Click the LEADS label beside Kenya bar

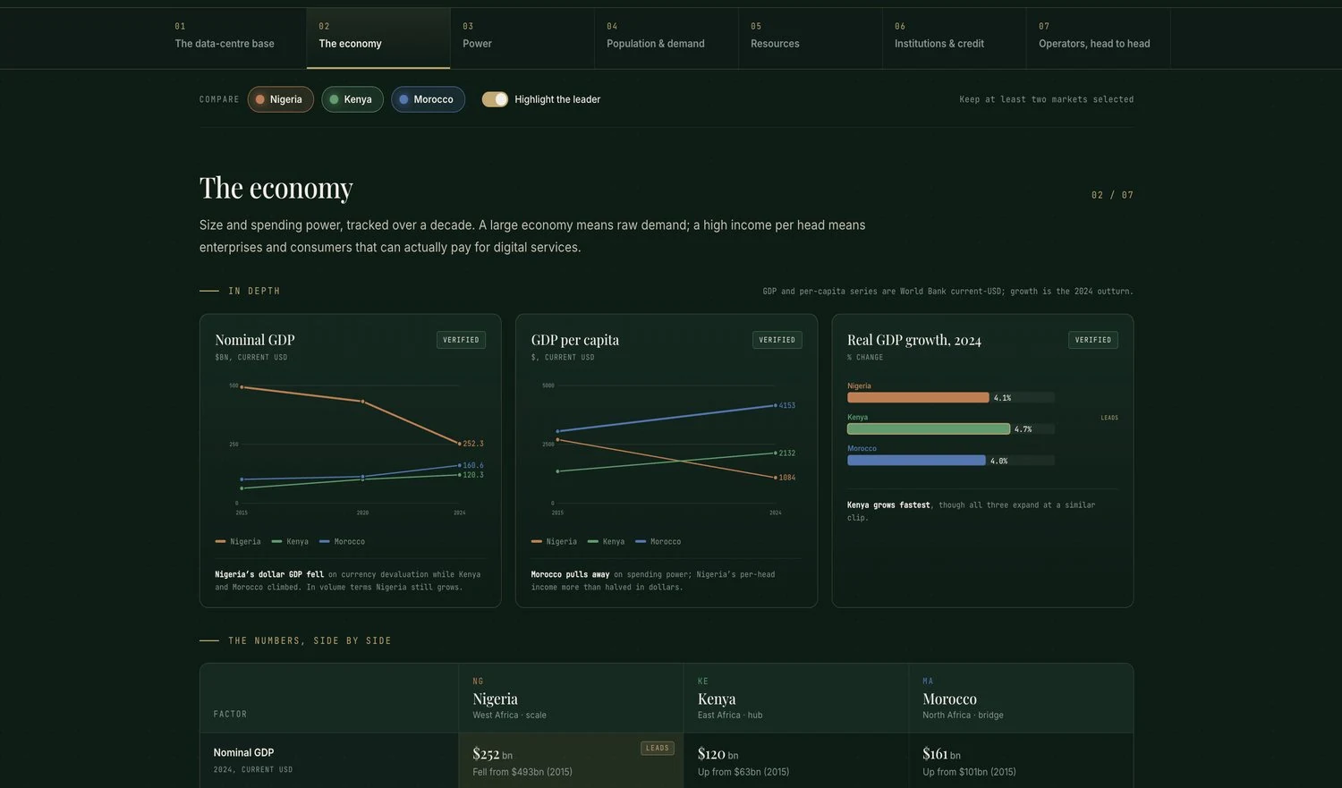(1109, 418)
